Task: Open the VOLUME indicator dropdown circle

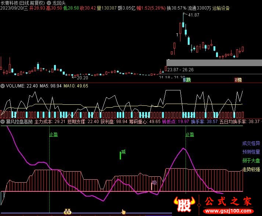Action: click(3, 86)
